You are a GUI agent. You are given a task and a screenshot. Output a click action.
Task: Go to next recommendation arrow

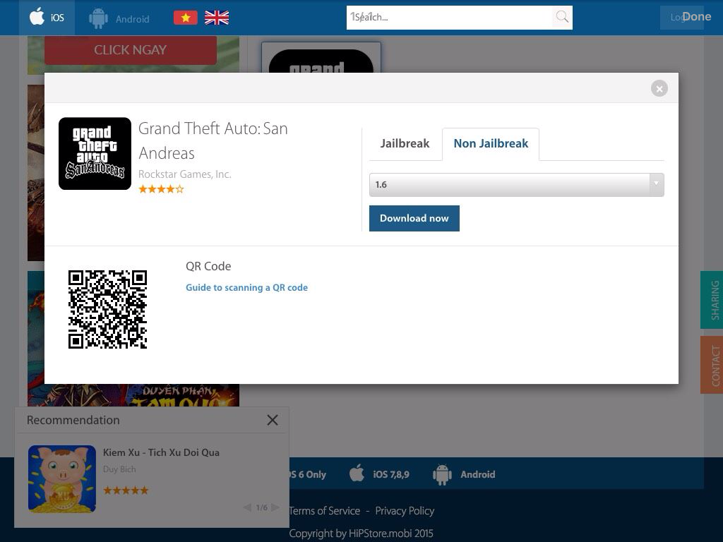[275, 507]
